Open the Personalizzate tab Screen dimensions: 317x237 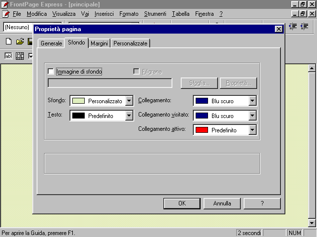click(x=130, y=43)
